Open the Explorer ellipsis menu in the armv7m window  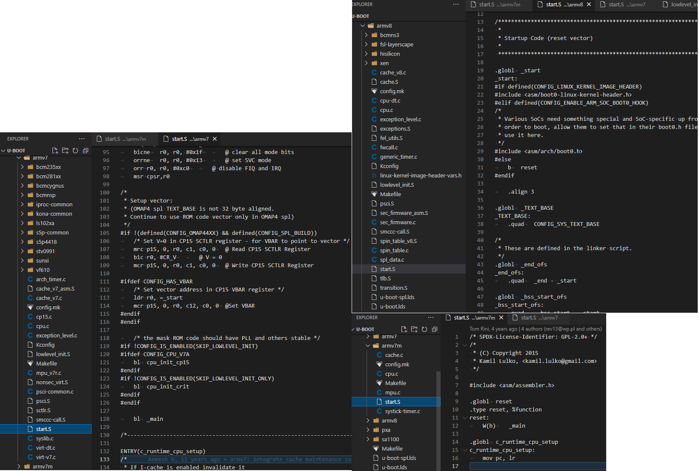(431, 317)
